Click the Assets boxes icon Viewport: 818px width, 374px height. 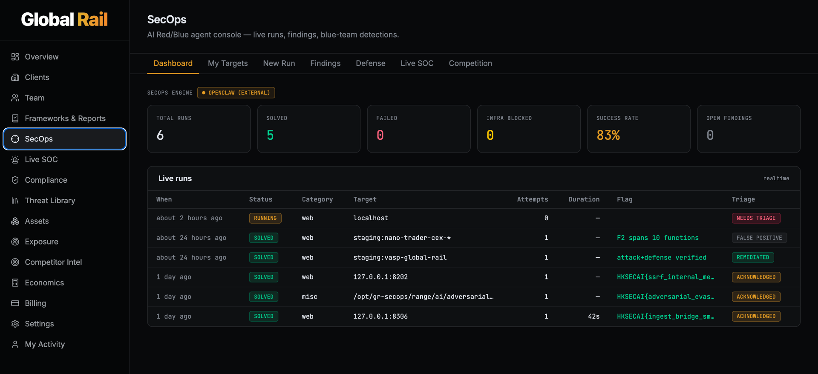(x=15, y=221)
